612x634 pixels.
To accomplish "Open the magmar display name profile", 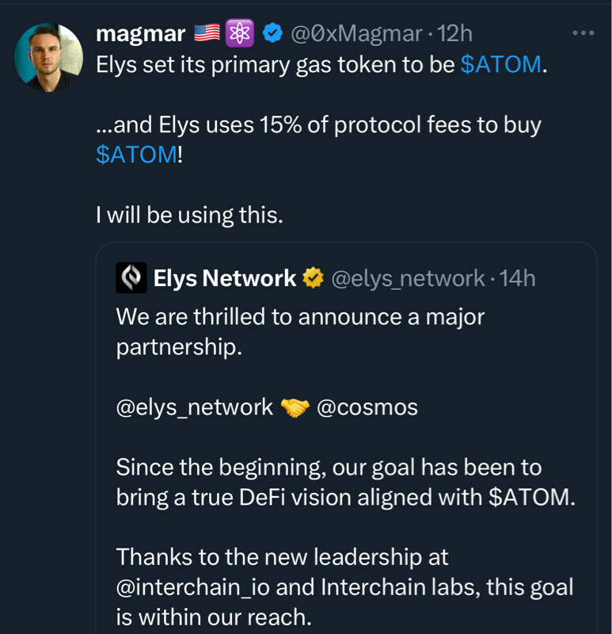I will (140, 33).
